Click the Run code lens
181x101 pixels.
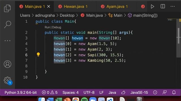tap(47, 27)
